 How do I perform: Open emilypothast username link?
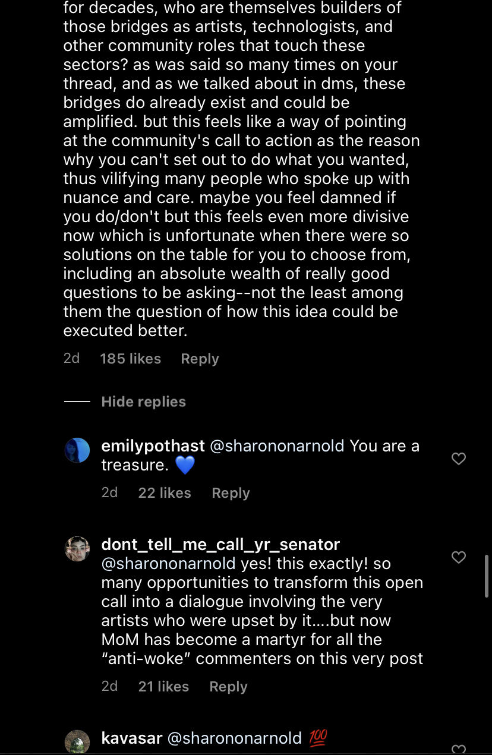(153, 446)
